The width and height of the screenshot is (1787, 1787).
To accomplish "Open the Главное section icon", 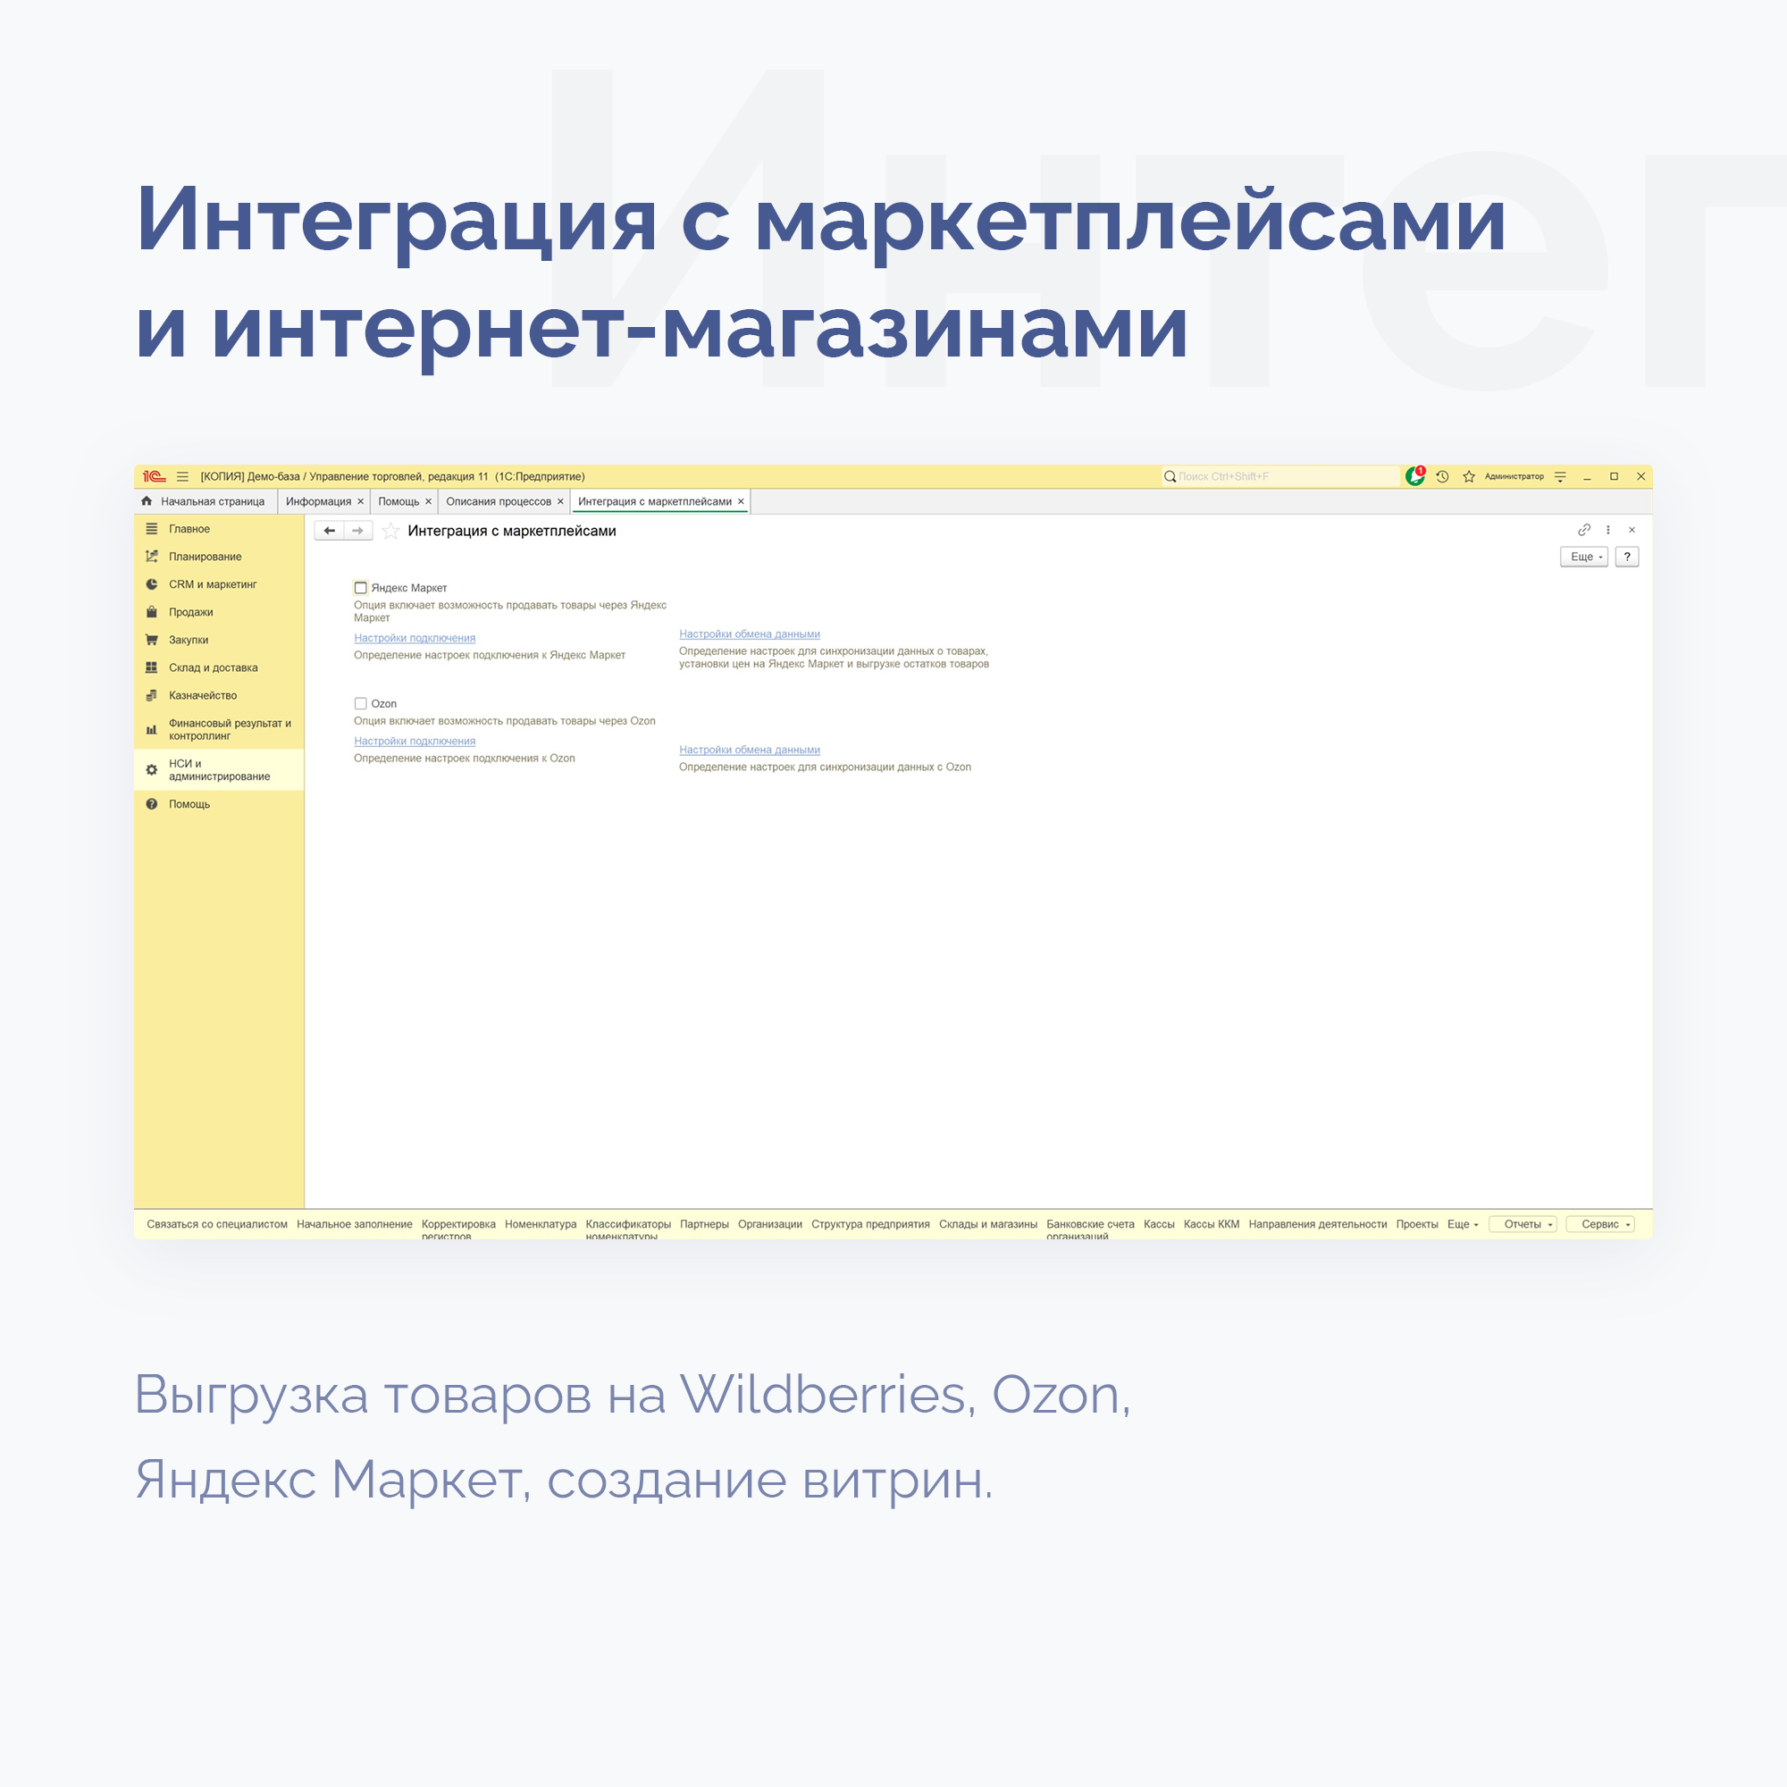I will click(152, 529).
